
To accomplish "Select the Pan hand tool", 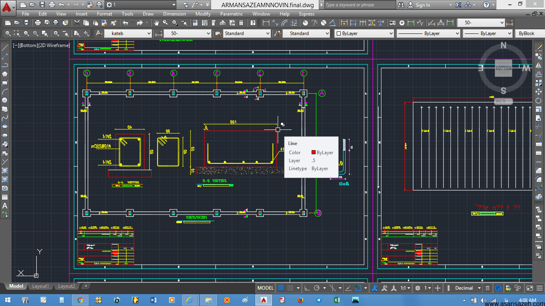I will point(157,23).
